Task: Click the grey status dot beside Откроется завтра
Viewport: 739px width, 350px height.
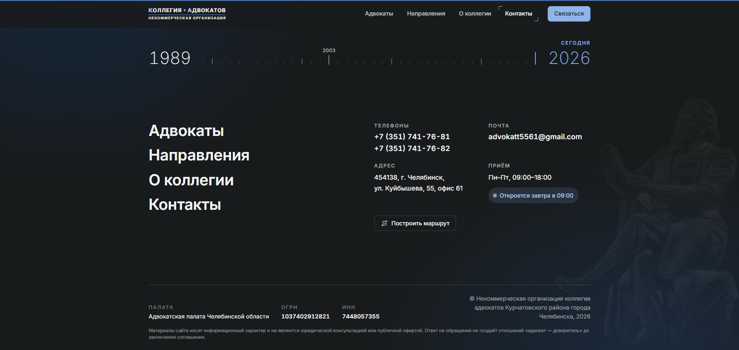Action: click(495, 196)
